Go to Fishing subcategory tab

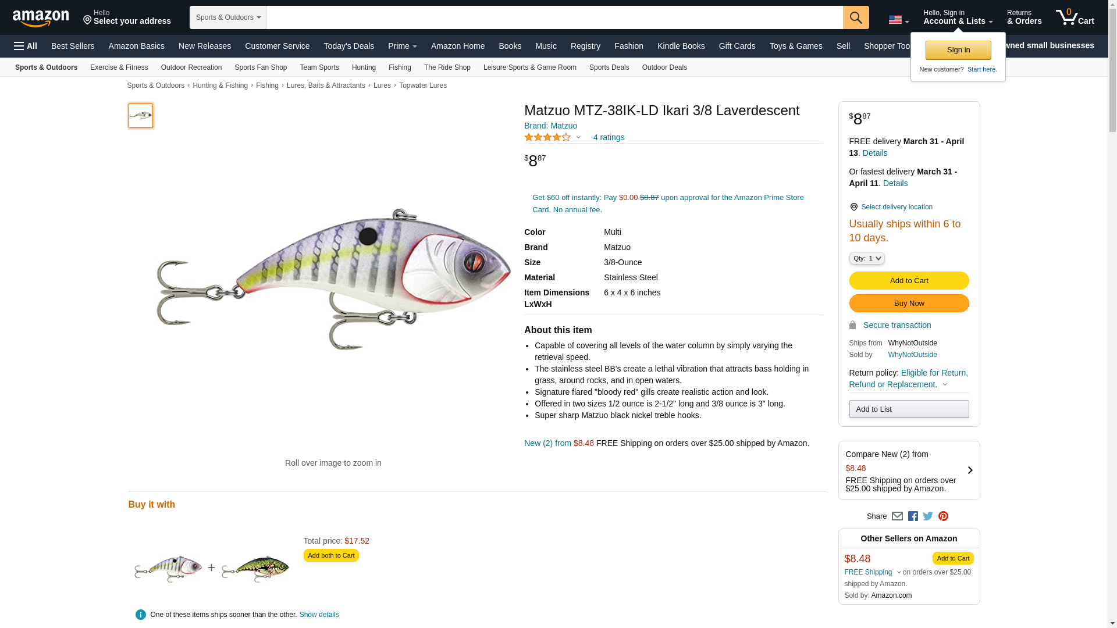(x=400, y=67)
